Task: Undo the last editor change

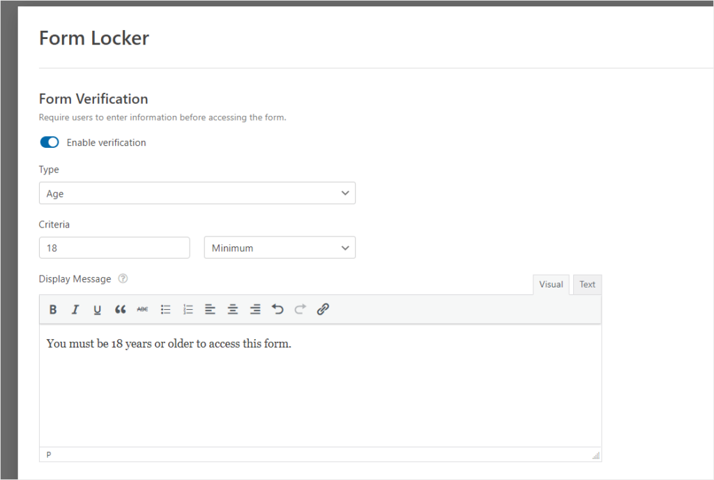Action: (x=278, y=309)
